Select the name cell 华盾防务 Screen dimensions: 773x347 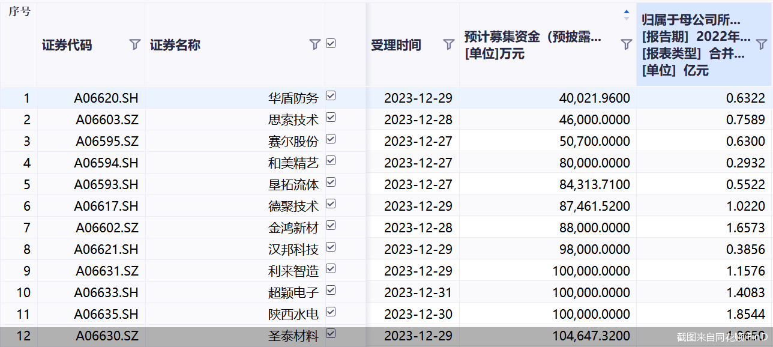coord(293,98)
